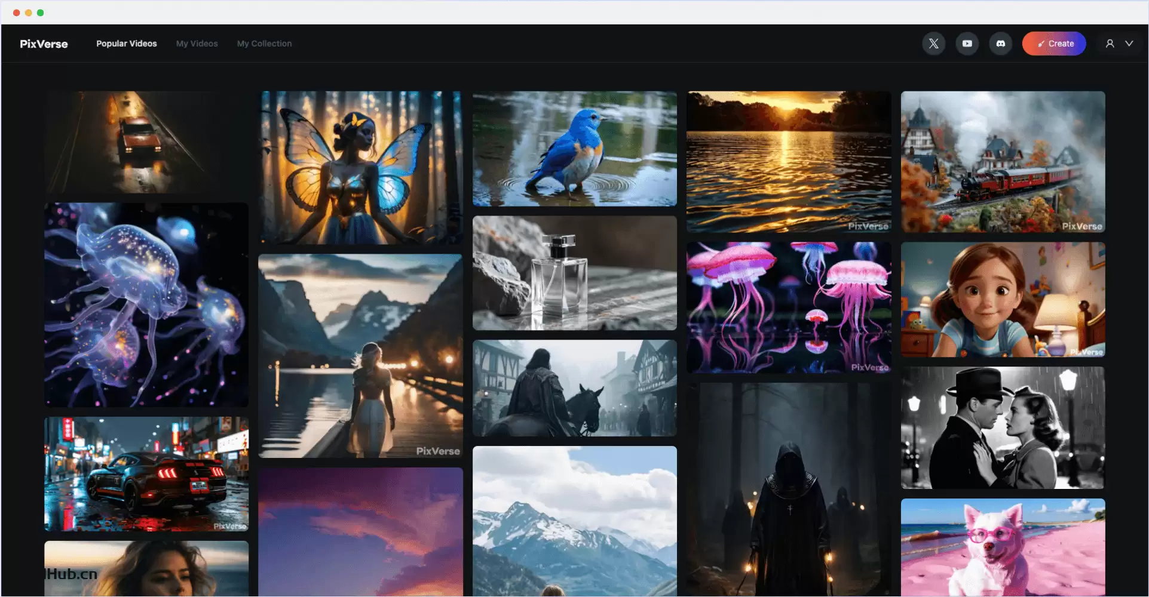The width and height of the screenshot is (1149, 597).
Task: Open the golden sunset lake video
Action: pos(789,162)
